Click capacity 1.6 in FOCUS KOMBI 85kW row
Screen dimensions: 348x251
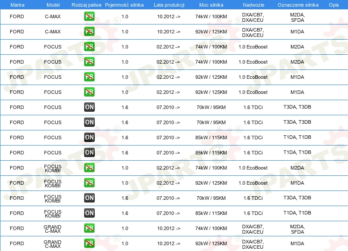125,213
